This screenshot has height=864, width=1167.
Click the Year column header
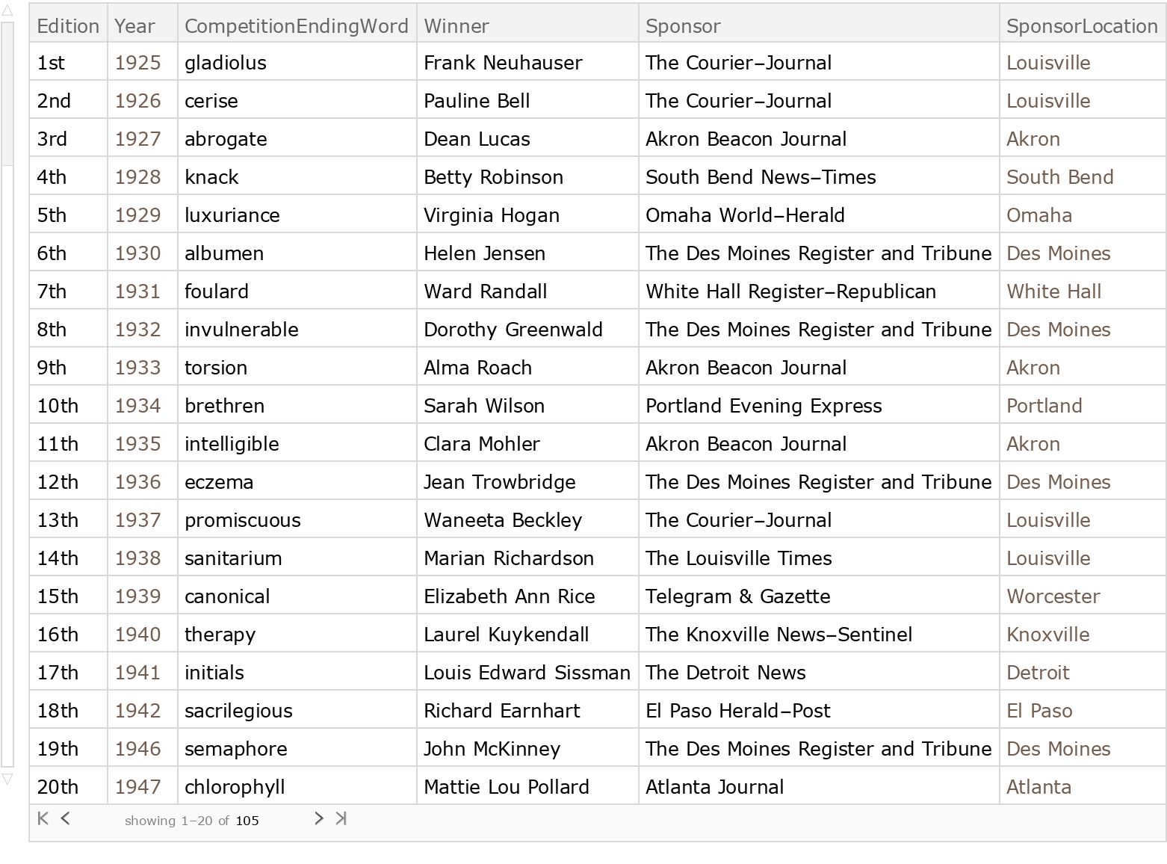click(x=134, y=26)
